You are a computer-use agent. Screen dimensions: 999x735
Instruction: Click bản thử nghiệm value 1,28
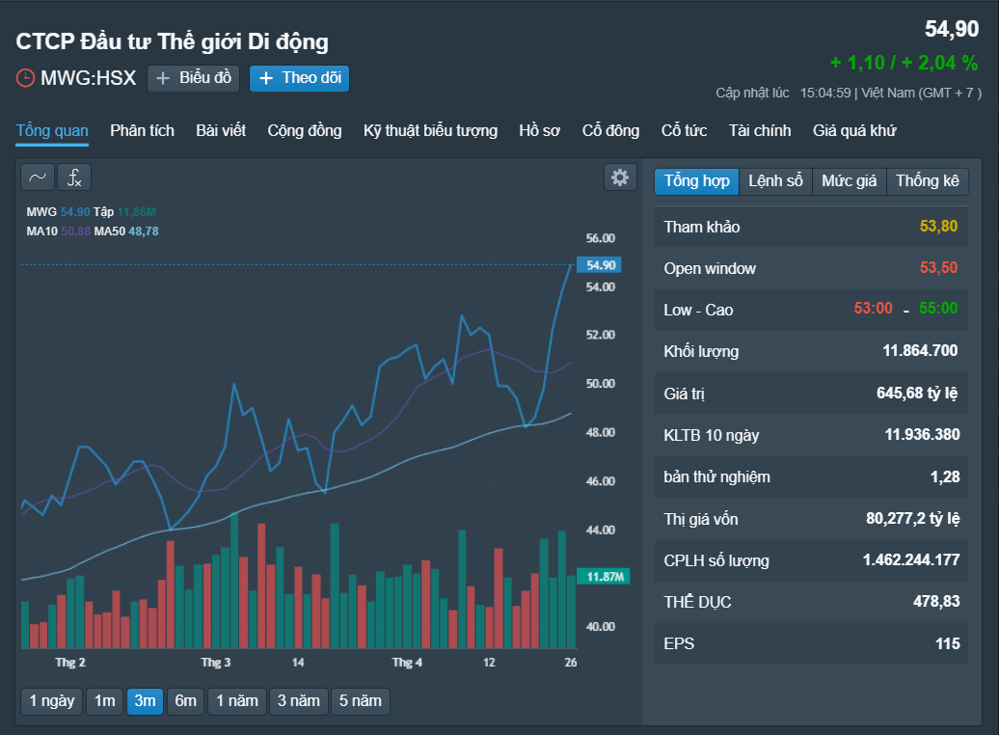click(x=945, y=476)
